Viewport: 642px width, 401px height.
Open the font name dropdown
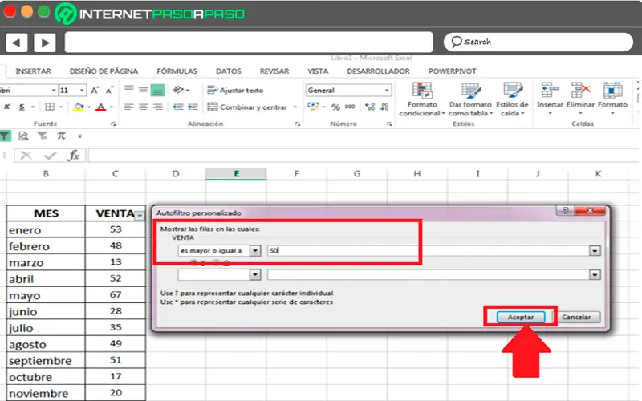54,90
